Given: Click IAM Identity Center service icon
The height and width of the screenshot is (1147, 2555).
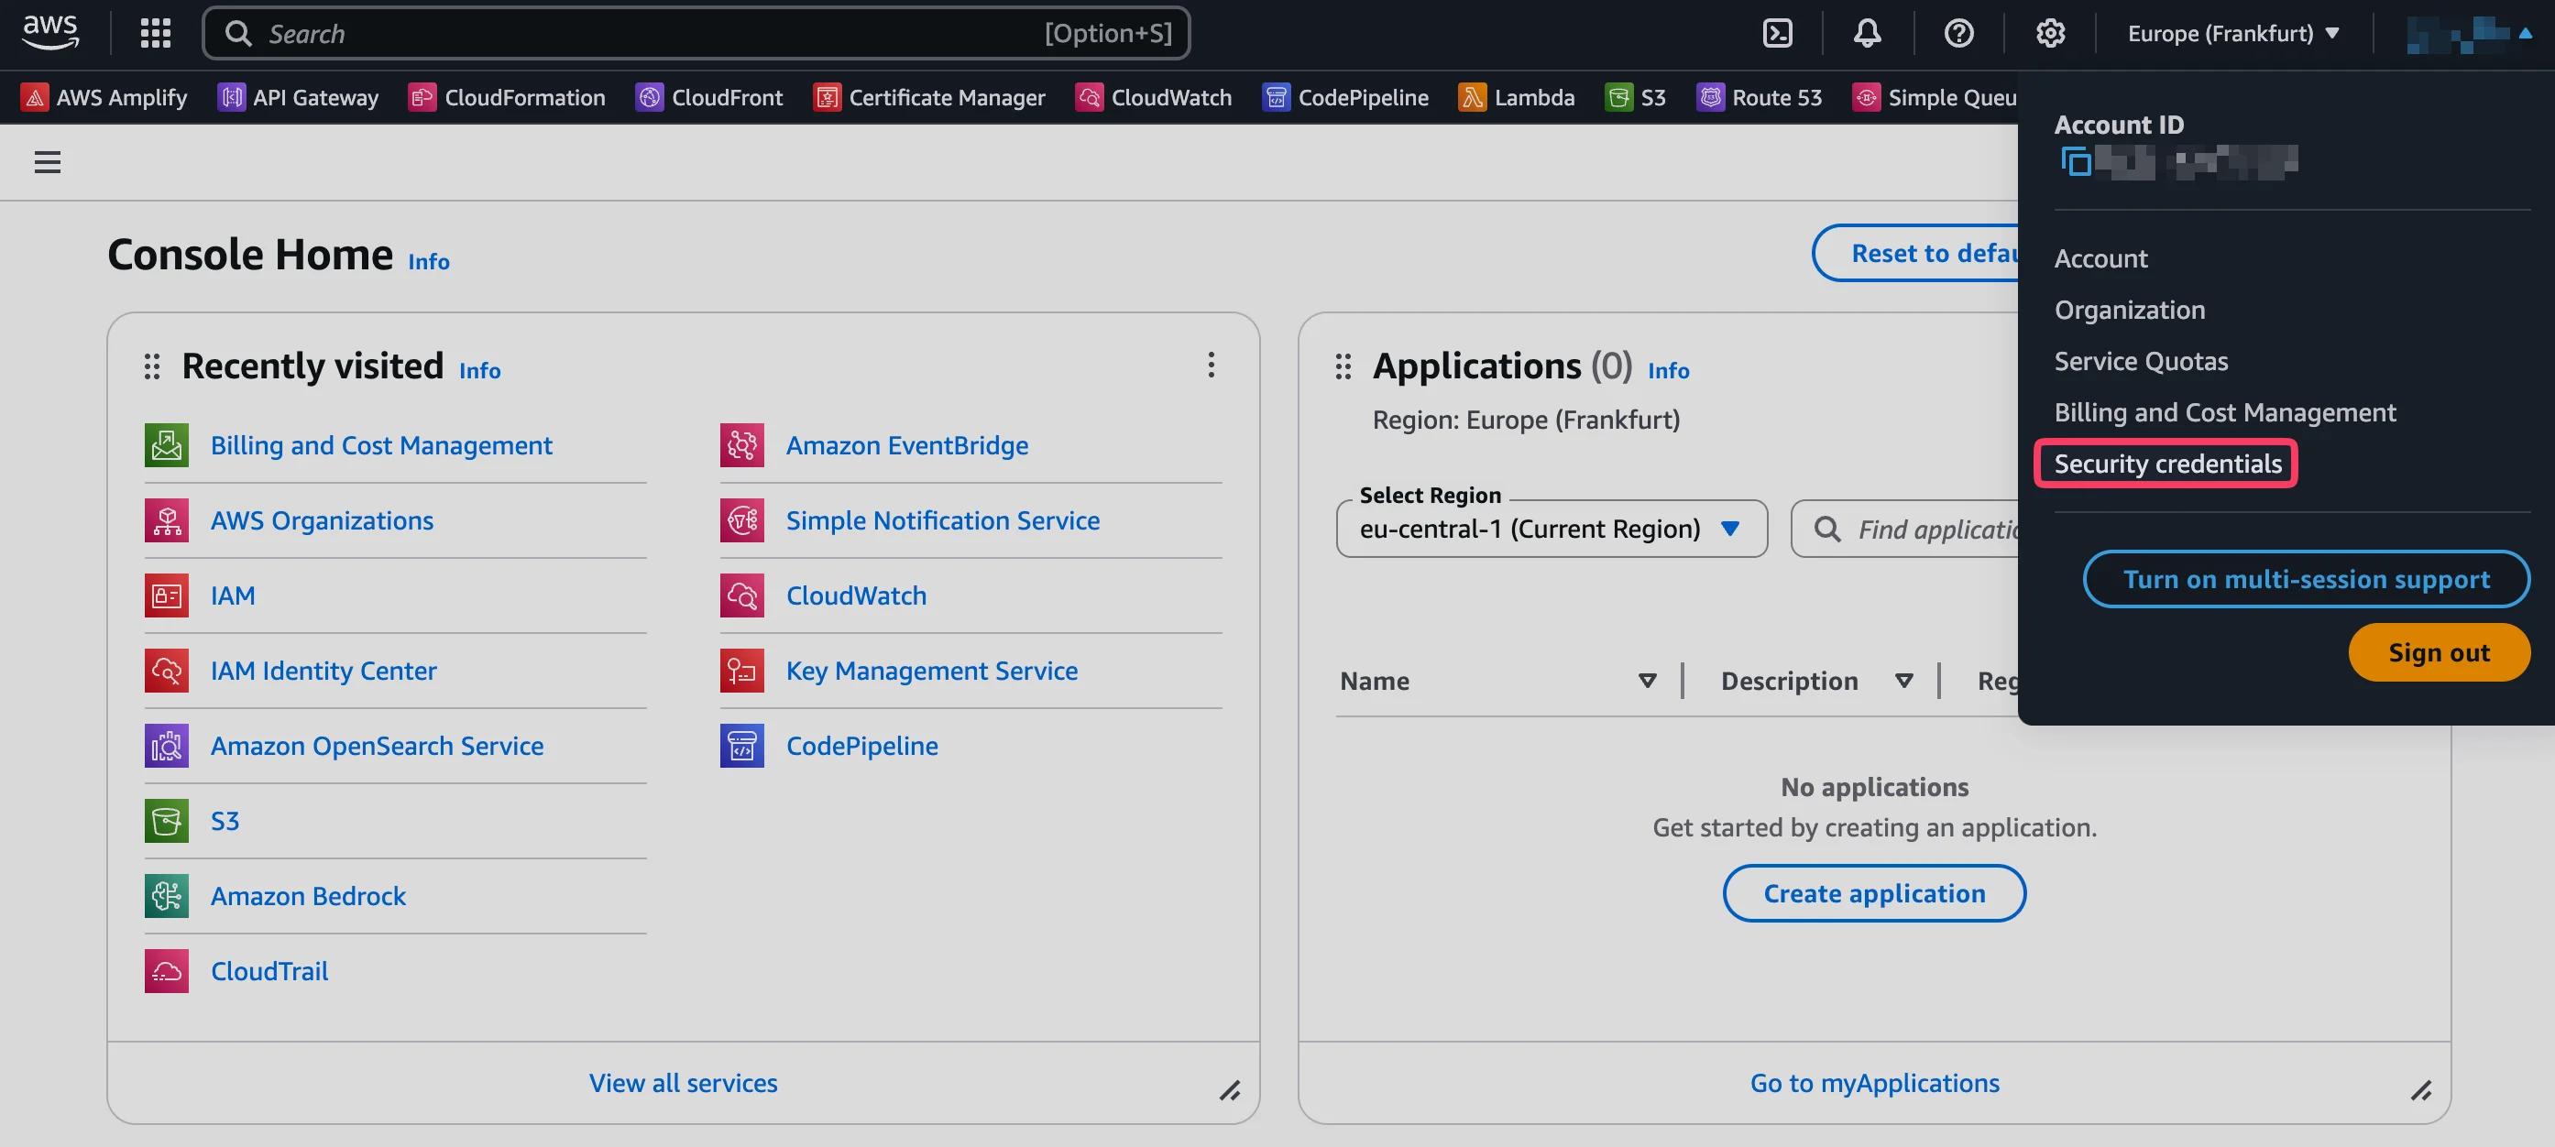Looking at the screenshot, I should [167, 672].
